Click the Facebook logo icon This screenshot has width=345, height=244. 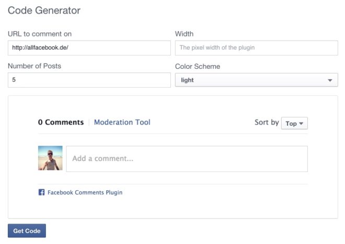pyautogui.click(x=41, y=192)
